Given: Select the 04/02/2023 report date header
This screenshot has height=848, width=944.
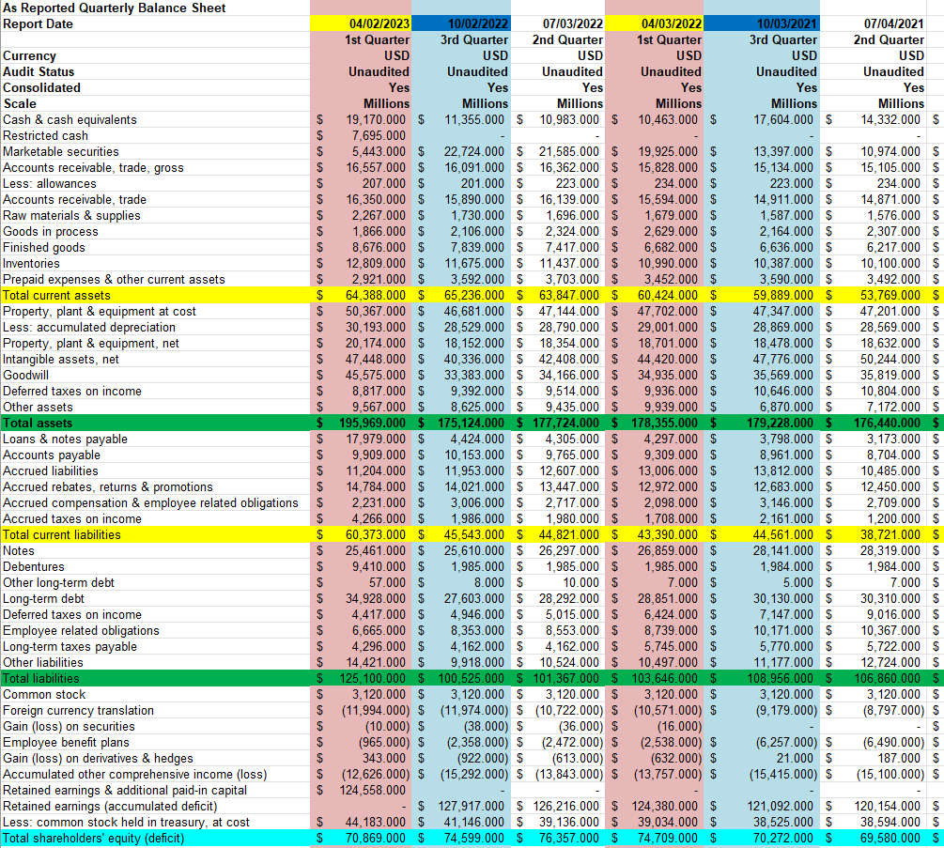Looking at the screenshot, I should [x=376, y=23].
